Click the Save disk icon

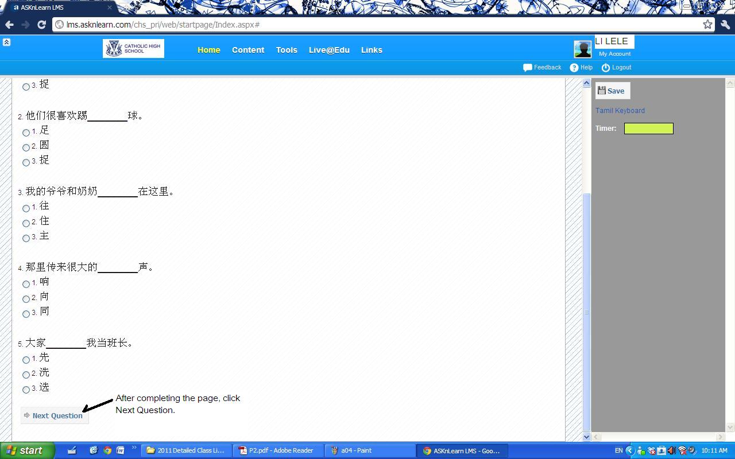(x=602, y=90)
